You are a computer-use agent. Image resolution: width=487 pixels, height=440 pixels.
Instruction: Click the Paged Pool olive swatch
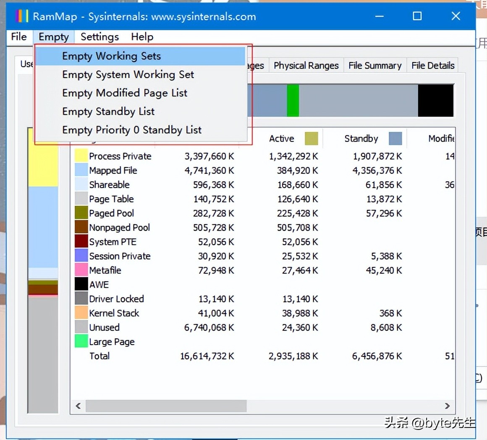81,213
